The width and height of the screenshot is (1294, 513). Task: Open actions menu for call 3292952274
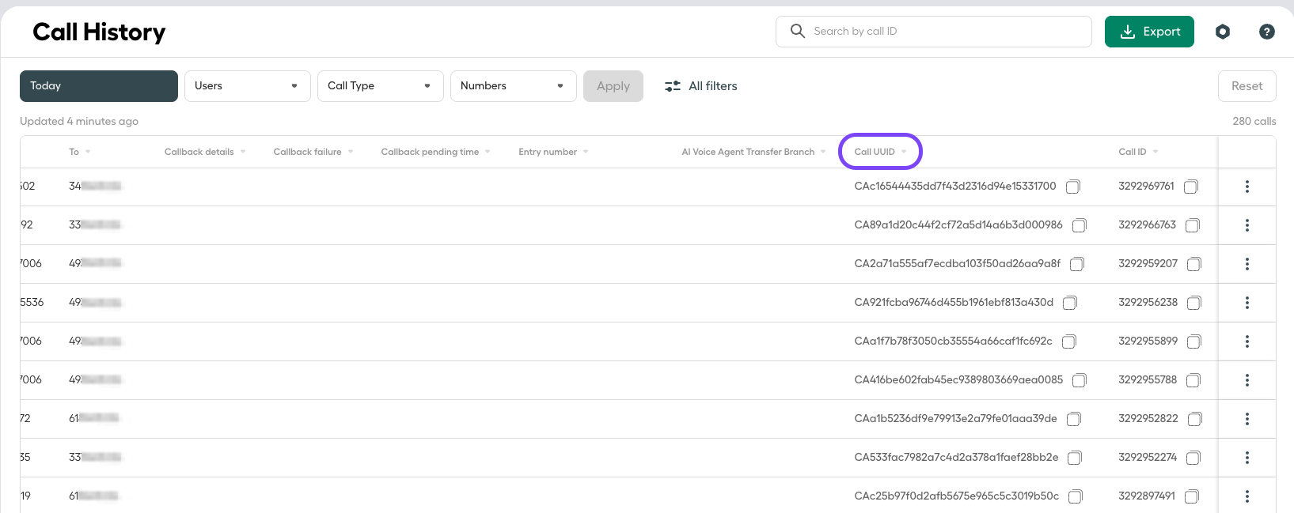[x=1247, y=458]
